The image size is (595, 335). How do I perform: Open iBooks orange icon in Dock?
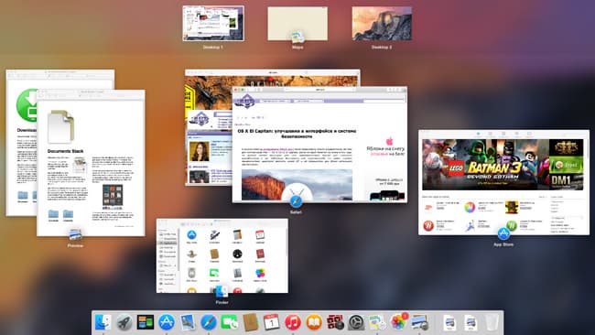[314, 322]
